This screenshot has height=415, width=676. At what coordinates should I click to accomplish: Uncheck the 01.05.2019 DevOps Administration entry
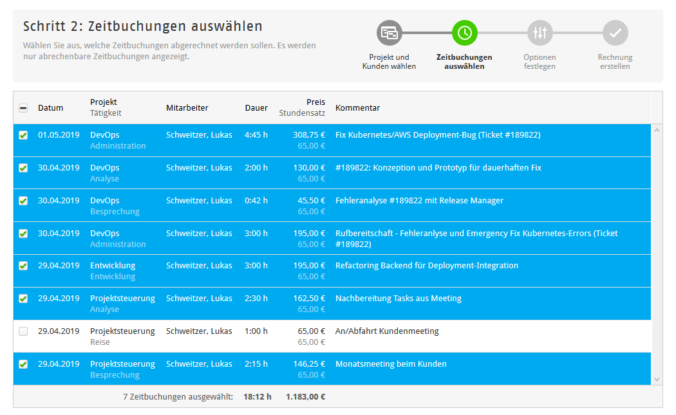tap(23, 135)
